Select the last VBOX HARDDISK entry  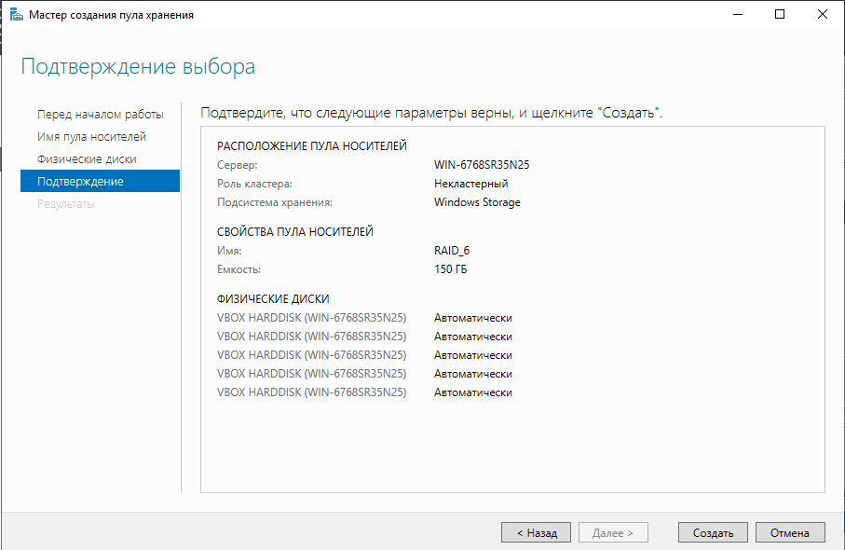[311, 392]
